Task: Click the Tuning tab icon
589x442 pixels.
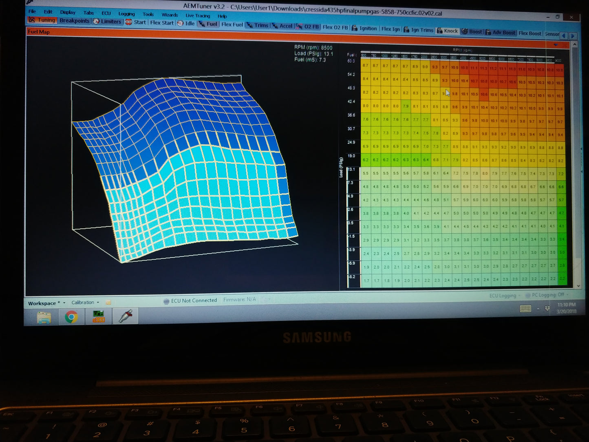Action: point(32,20)
